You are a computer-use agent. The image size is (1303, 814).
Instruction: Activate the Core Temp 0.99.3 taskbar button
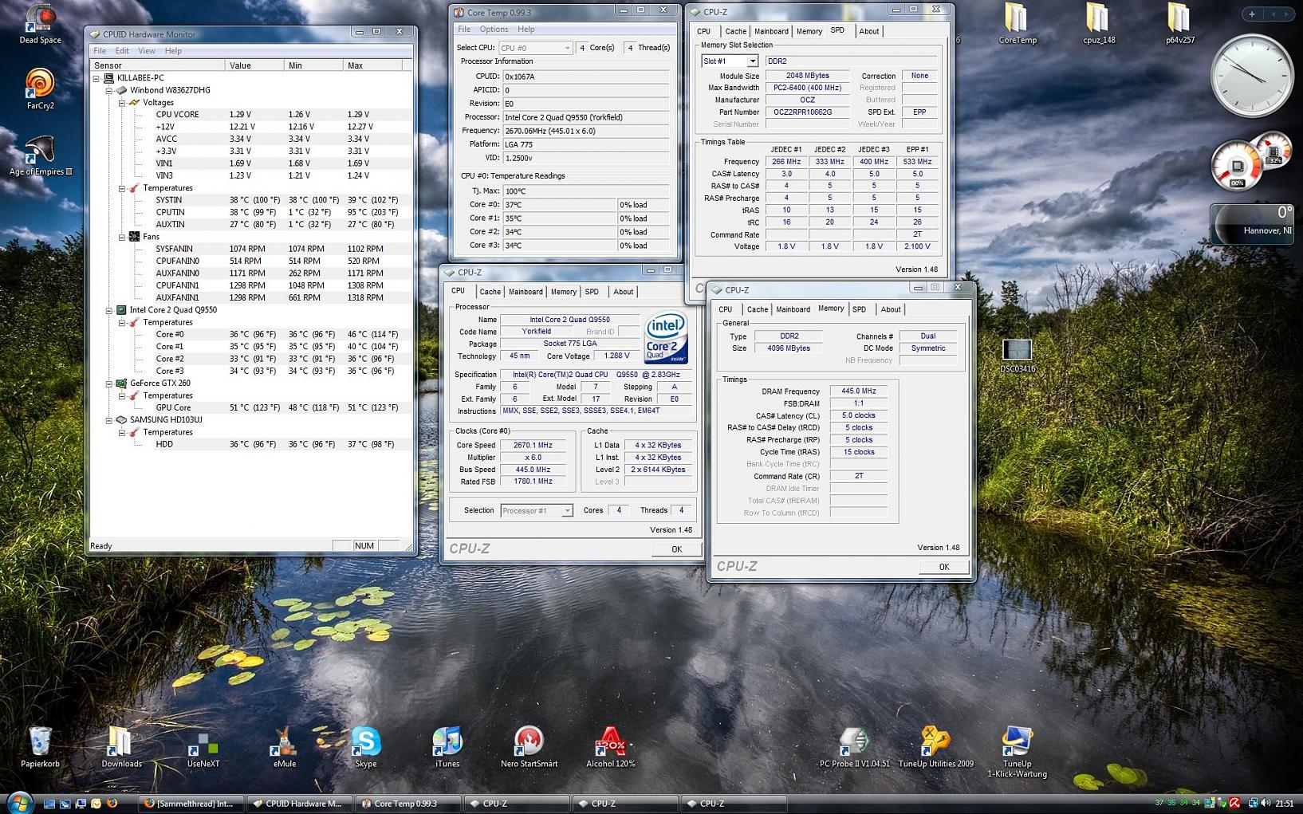[x=407, y=804]
